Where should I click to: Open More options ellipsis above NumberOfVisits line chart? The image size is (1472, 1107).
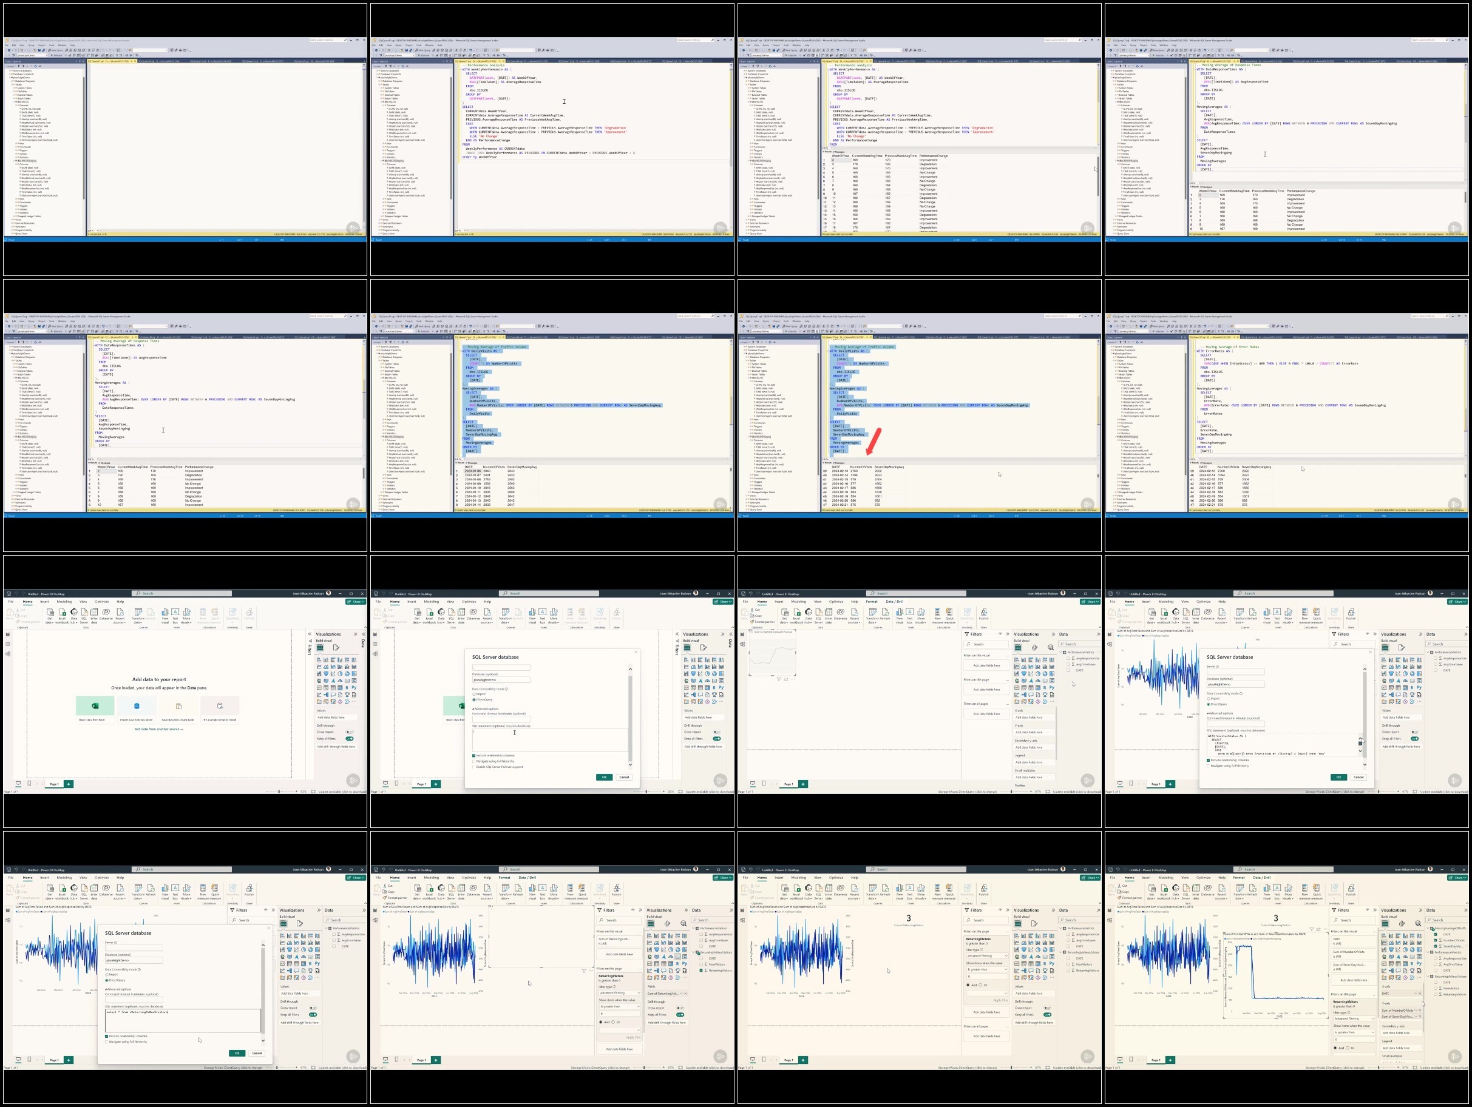1326,929
